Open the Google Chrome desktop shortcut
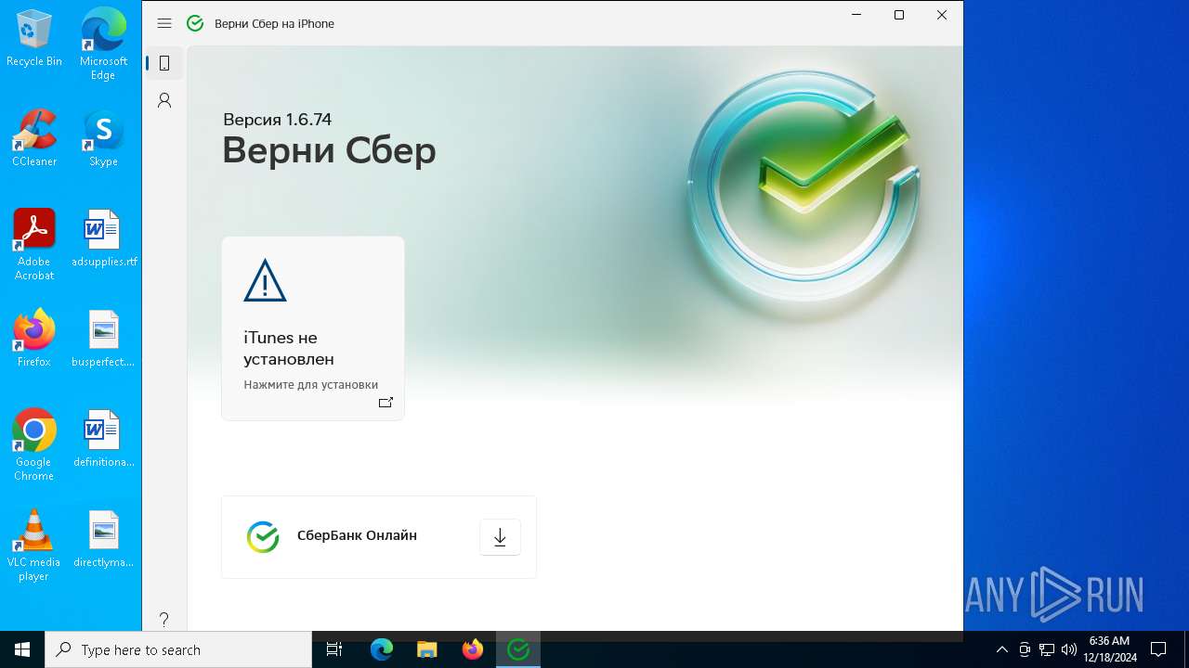The image size is (1189, 668). [34, 445]
